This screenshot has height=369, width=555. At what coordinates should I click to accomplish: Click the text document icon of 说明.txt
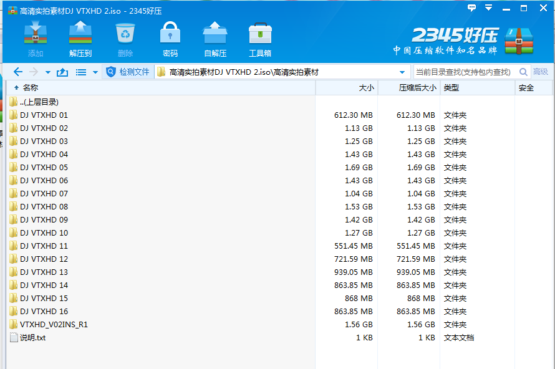point(14,337)
